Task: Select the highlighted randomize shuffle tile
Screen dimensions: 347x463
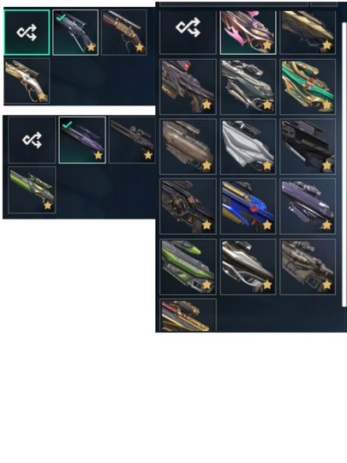Action: point(27,33)
